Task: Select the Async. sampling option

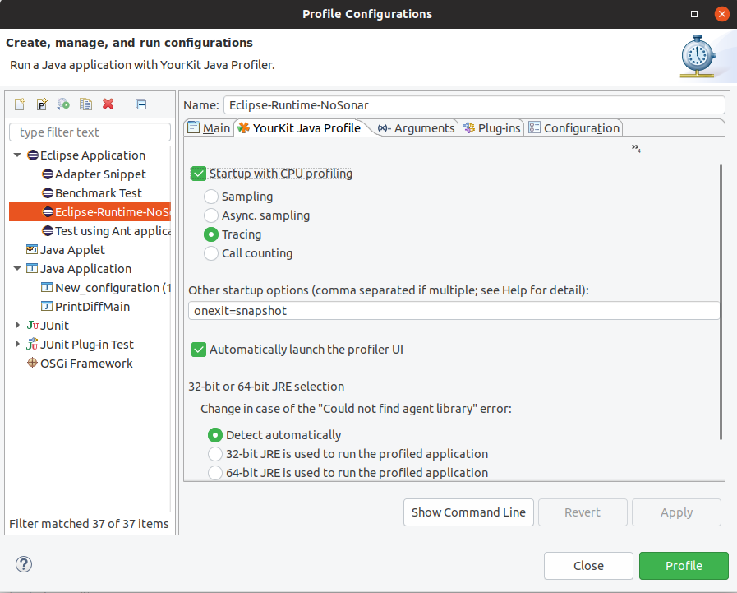Action: coord(211,215)
